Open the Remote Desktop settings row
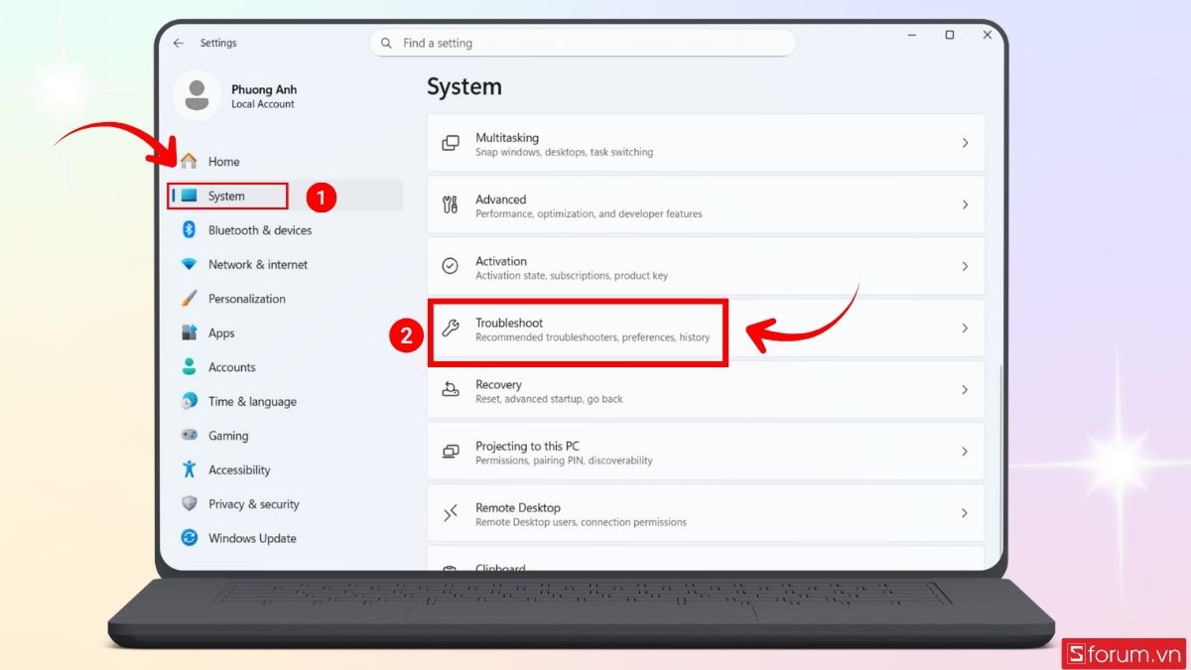 [706, 513]
